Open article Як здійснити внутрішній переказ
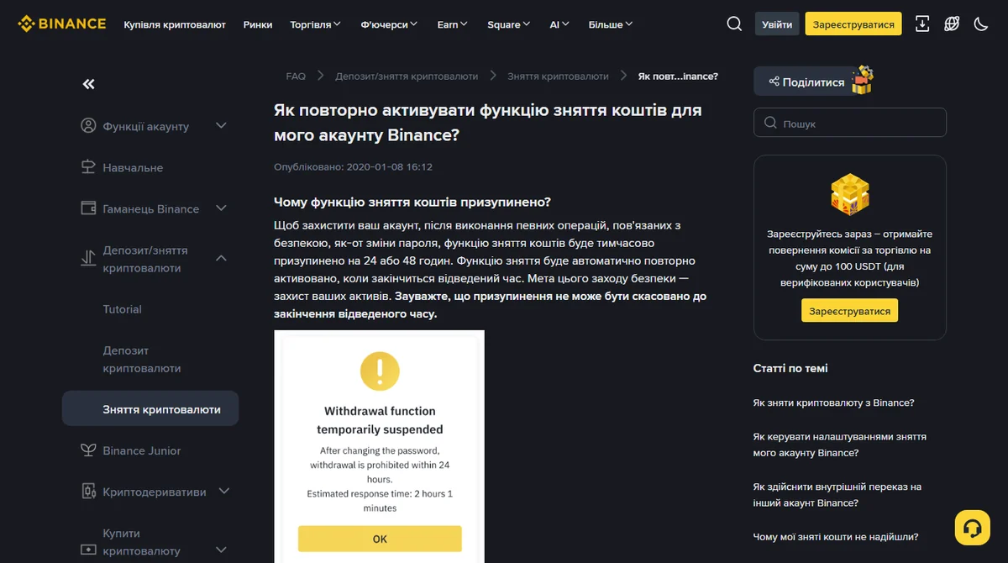The height and width of the screenshot is (563, 1008). tap(837, 495)
